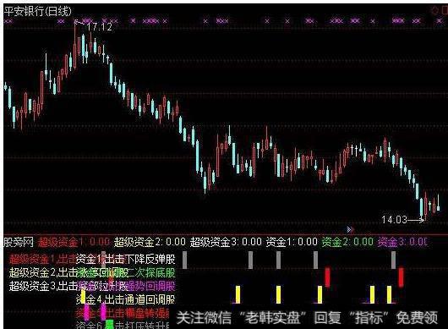
Task: Click the first yellow signal bar
Action: (83, 297)
